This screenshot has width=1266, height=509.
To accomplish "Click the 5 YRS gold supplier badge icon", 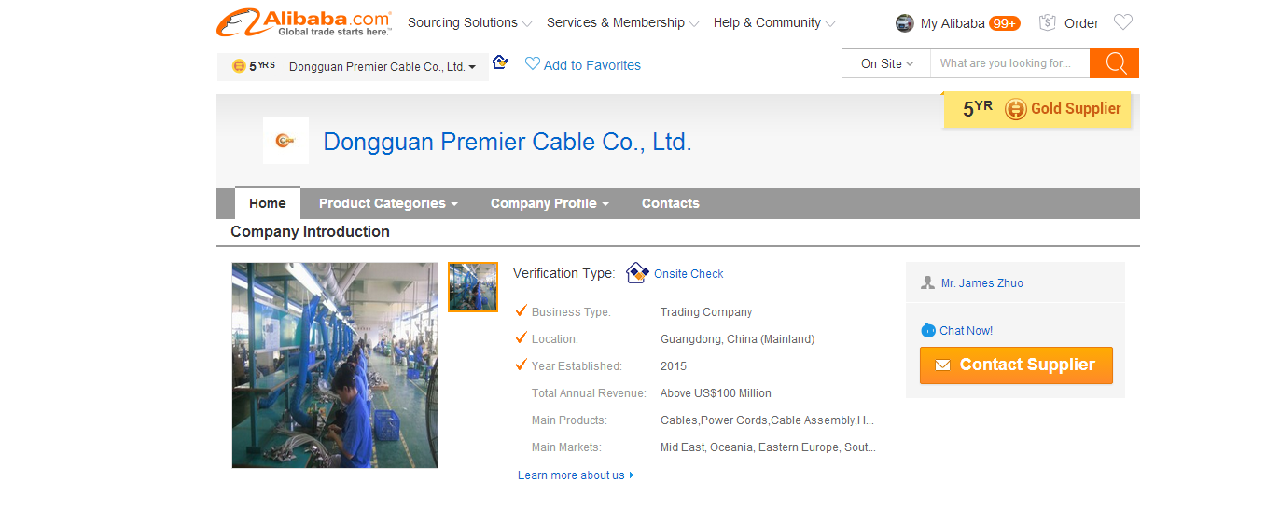I will pyautogui.click(x=239, y=66).
